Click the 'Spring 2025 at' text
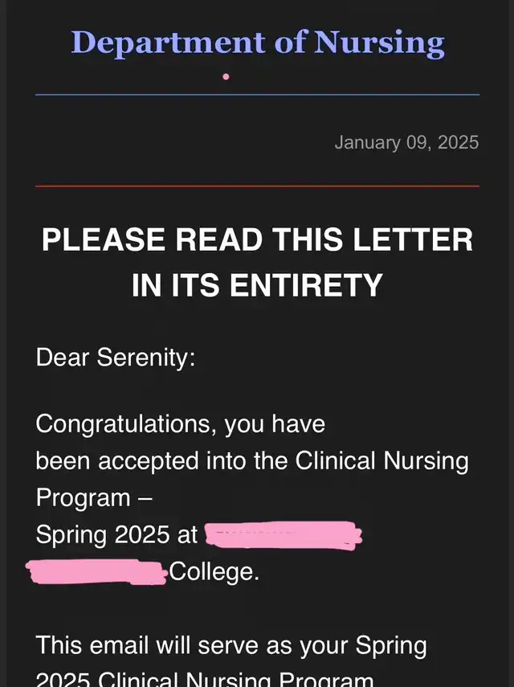 [x=116, y=535]
